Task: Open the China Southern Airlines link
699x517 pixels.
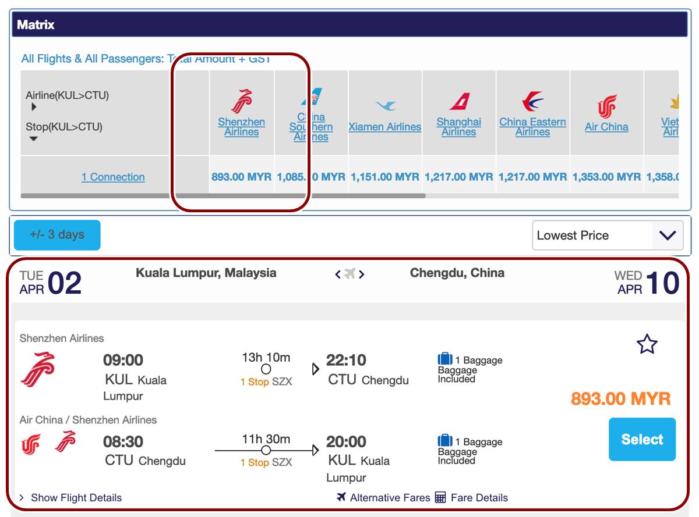Action: [x=312, y=127]
